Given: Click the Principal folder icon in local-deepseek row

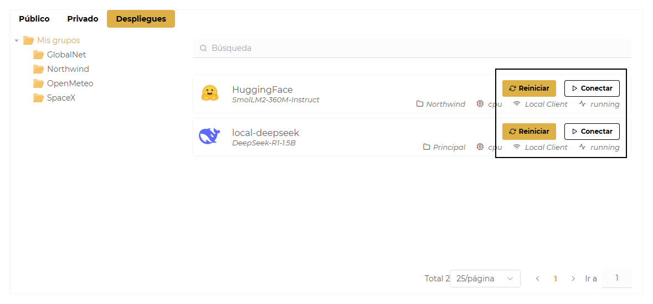Looking at the screenshot, I should tap(426, 147).
